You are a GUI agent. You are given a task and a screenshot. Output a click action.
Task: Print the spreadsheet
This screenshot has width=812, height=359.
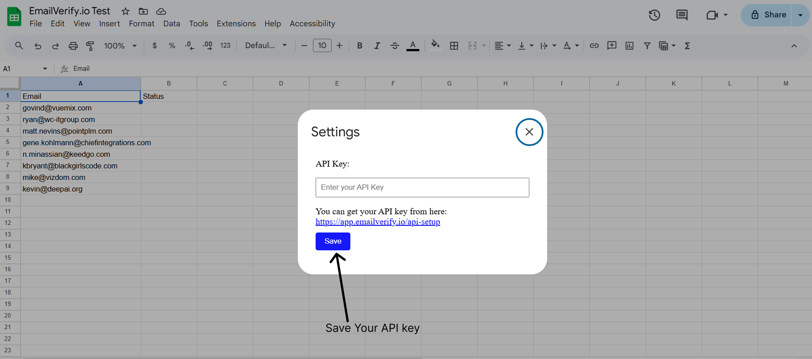[x=73, y=45]
